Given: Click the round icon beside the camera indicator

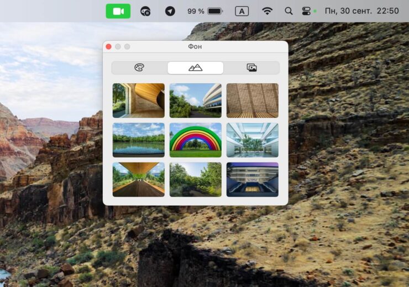Looking at the screenshot, I should click(x=145, y=11).
